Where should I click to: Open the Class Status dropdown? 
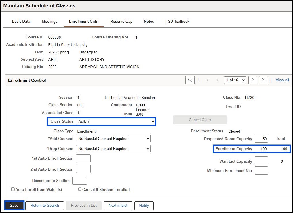click(x=115, y=121)
